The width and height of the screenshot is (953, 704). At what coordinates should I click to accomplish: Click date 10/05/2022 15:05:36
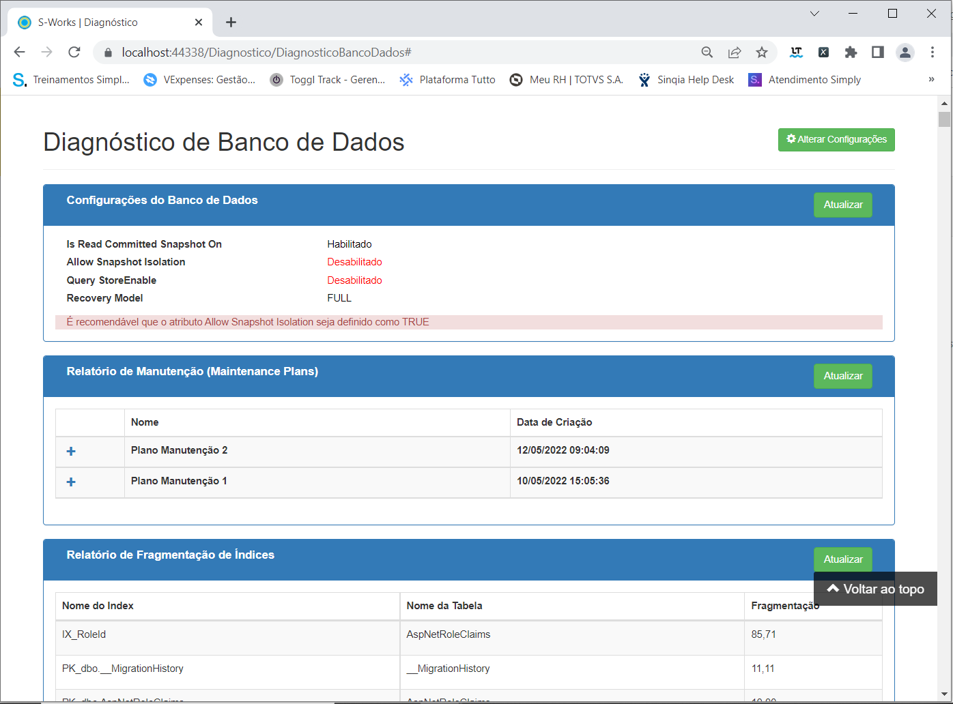[x=563, y=481]
